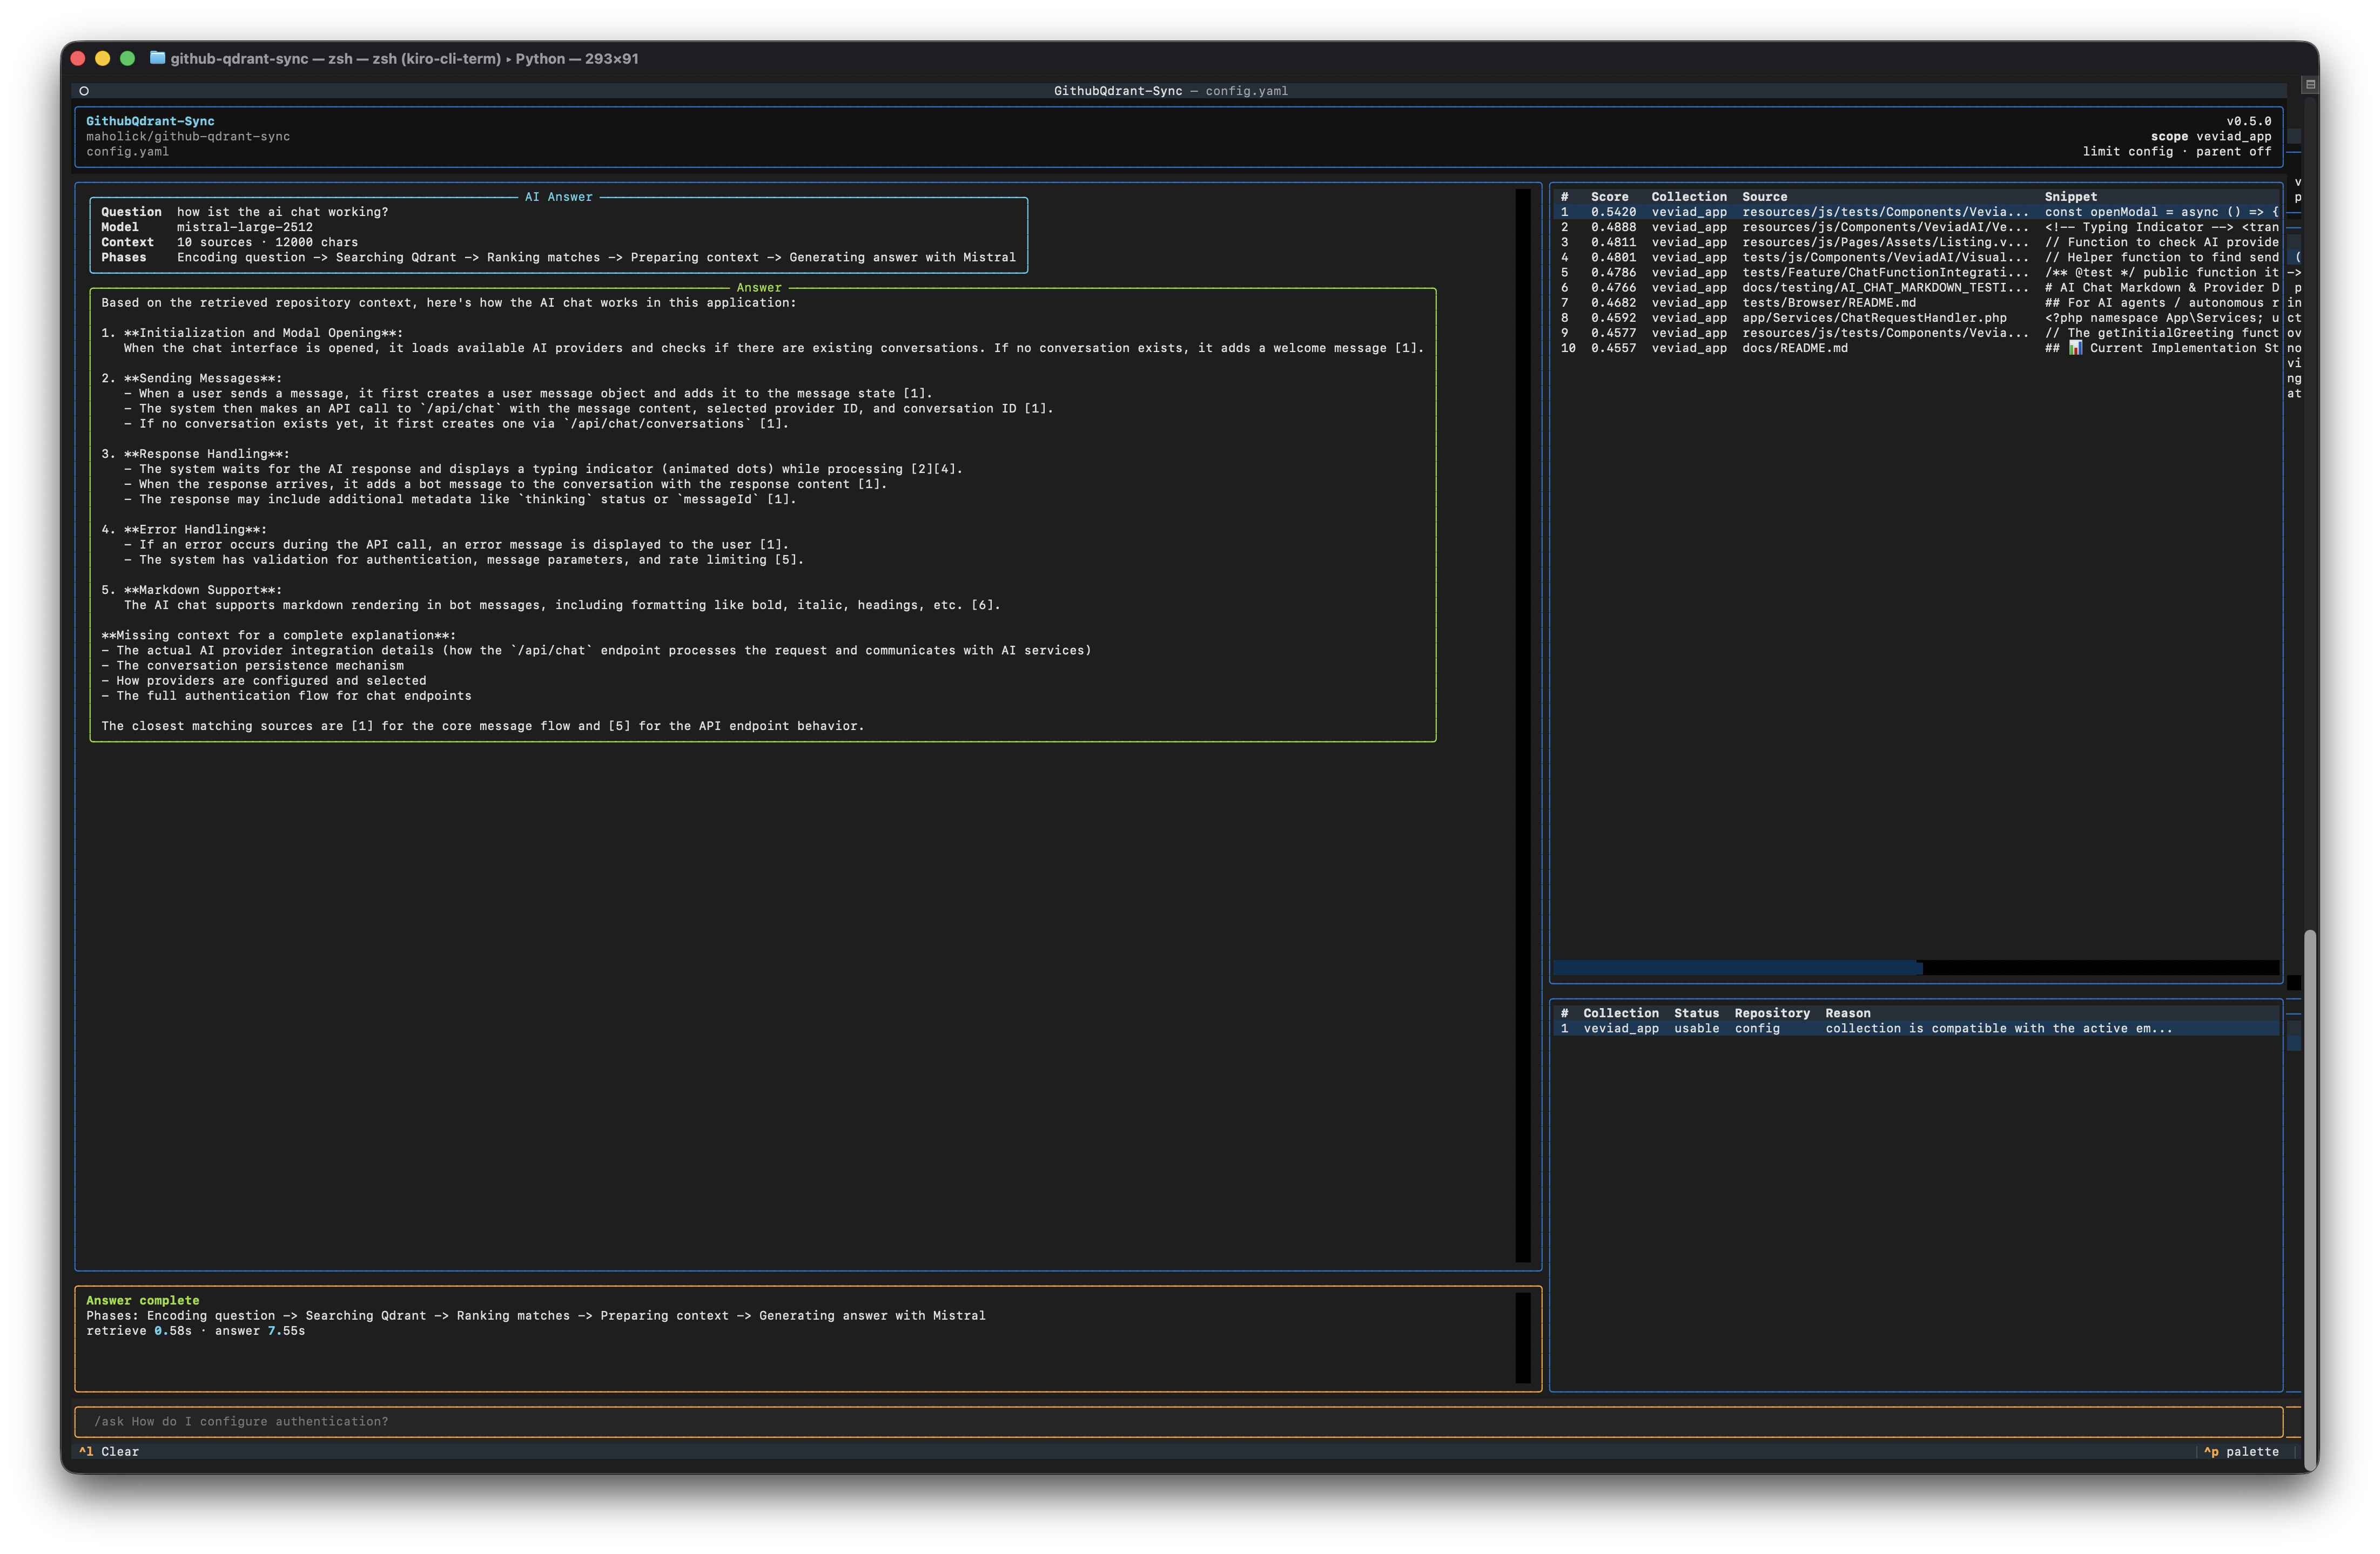This screenshot has height=1554, width=2380.
Task: Click 'usable' status in collections table
Action: point(1696,1028)
